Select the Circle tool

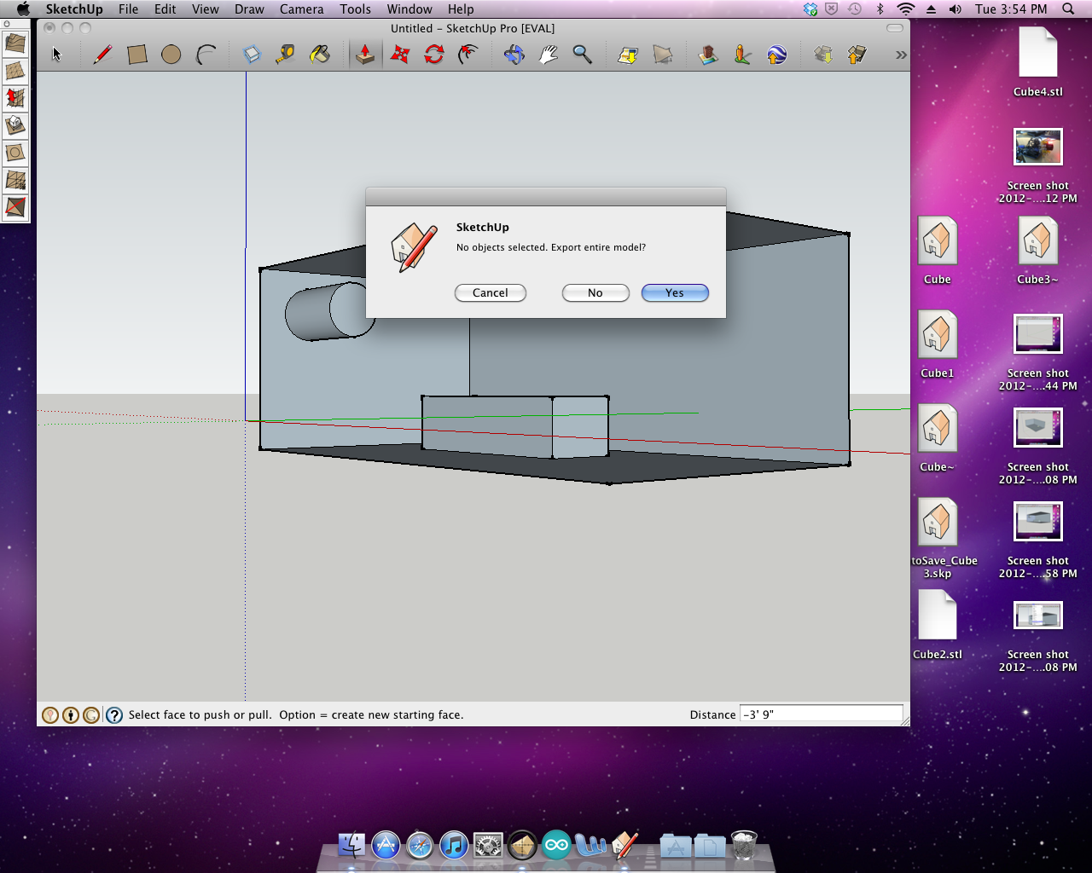pyautogui.click(x=171, y=54)
